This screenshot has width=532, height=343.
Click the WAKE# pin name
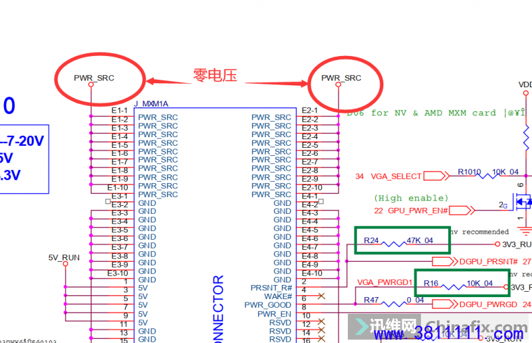tap(278, 296)
